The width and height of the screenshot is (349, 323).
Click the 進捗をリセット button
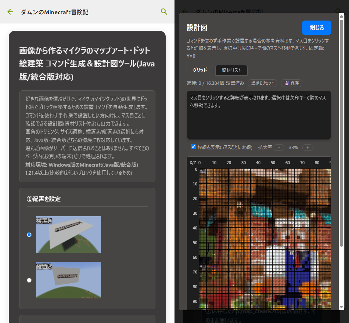point(262,83)
